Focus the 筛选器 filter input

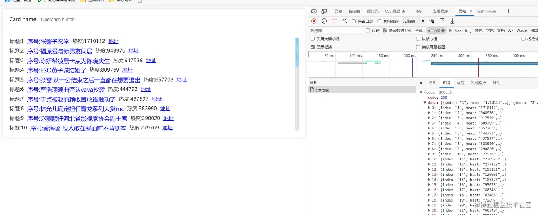[x=336, y=31]
